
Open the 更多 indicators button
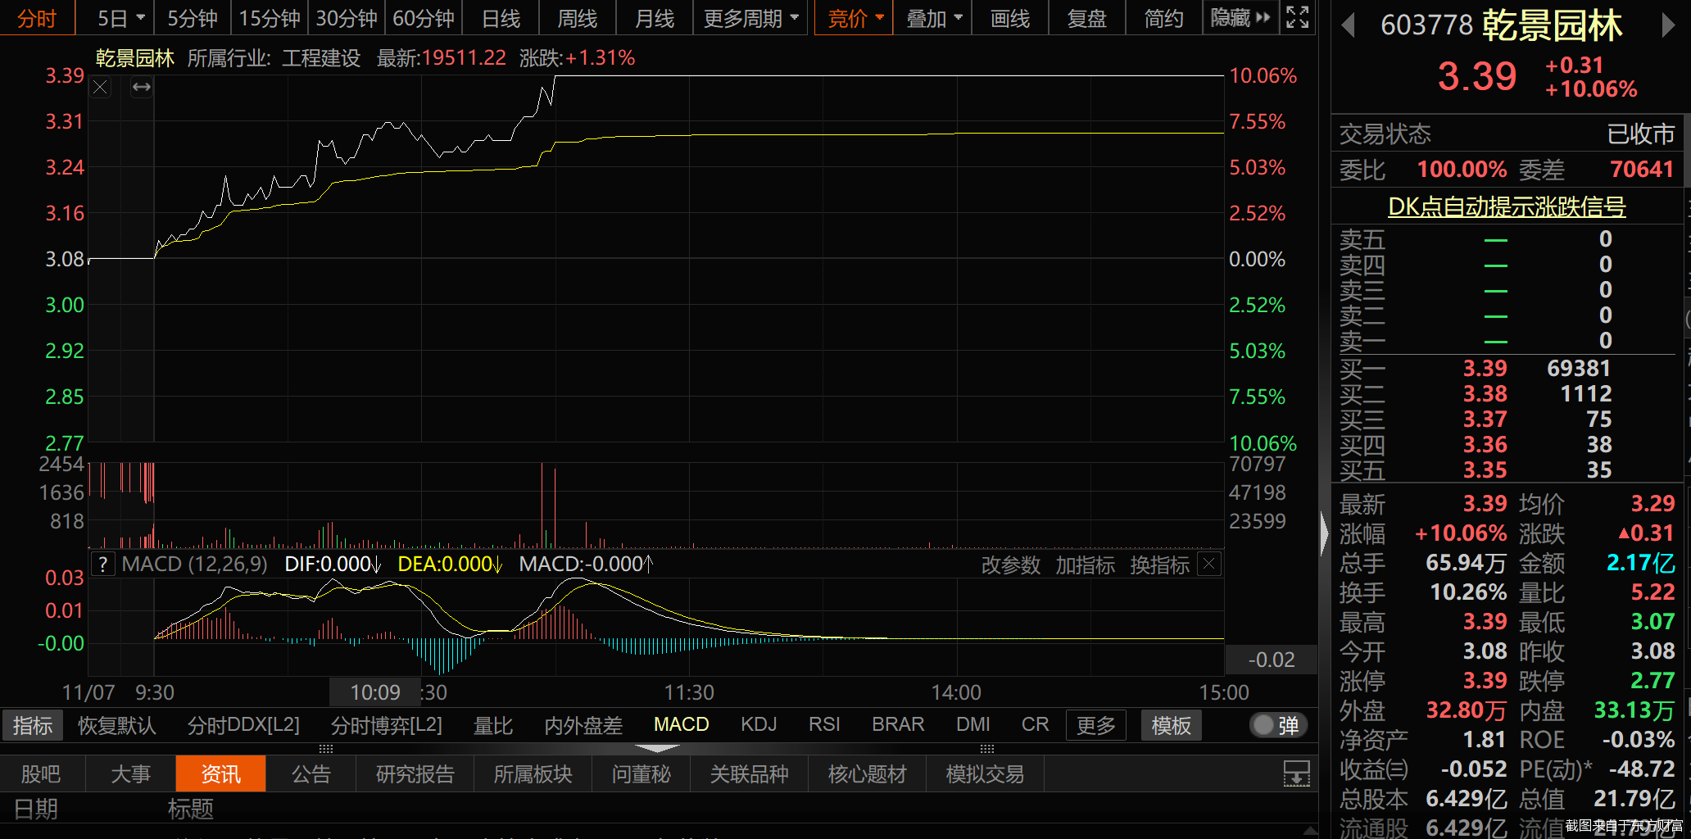click(1096, 725)
